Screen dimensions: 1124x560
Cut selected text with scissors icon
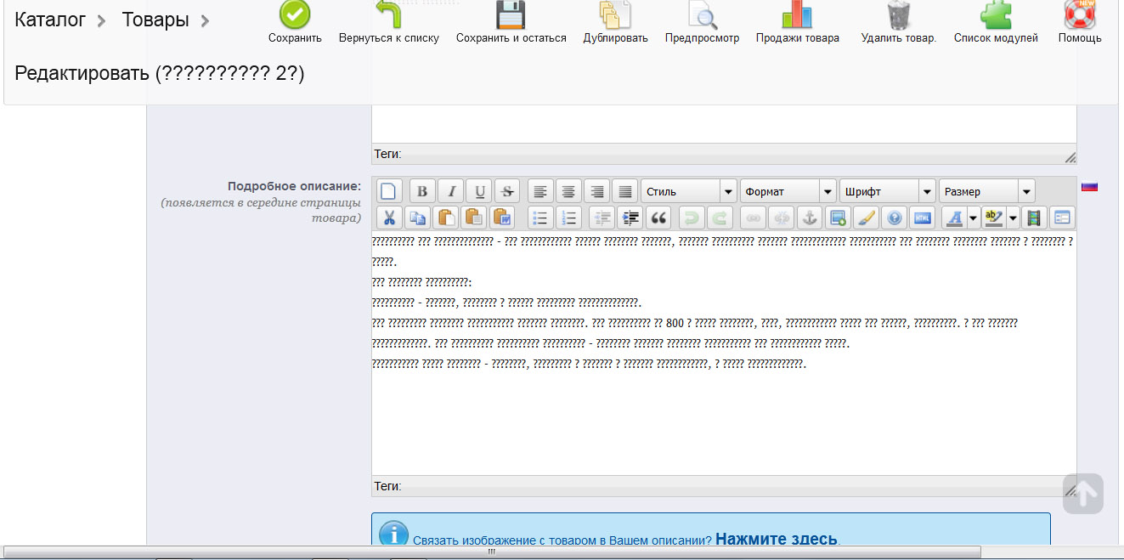click(388, 218)
